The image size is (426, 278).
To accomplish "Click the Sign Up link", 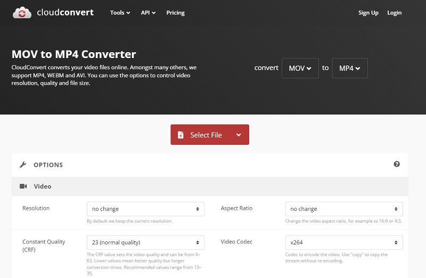I will [368, 13].
